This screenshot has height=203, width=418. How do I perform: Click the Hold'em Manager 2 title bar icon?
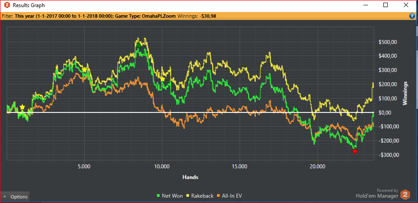7,5
